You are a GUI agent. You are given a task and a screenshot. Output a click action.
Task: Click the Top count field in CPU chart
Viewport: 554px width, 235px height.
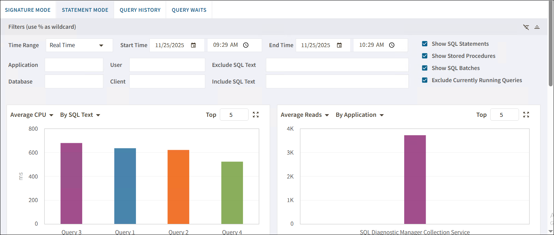tap(234, 115)
